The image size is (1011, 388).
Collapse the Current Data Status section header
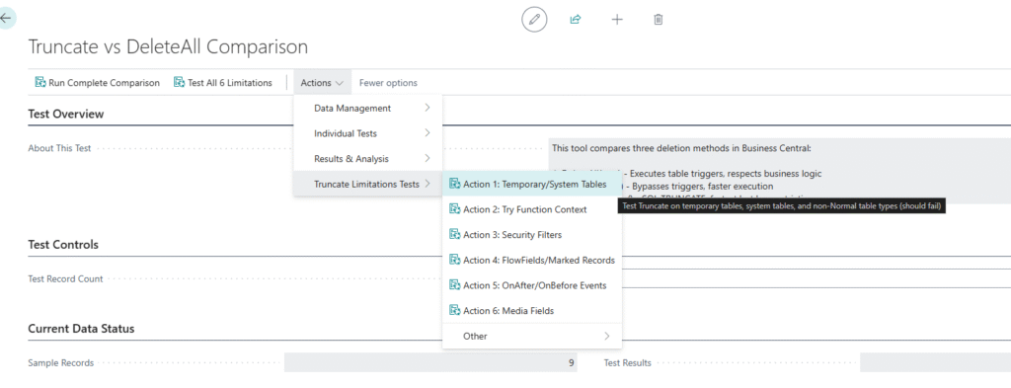pos(81,329)
